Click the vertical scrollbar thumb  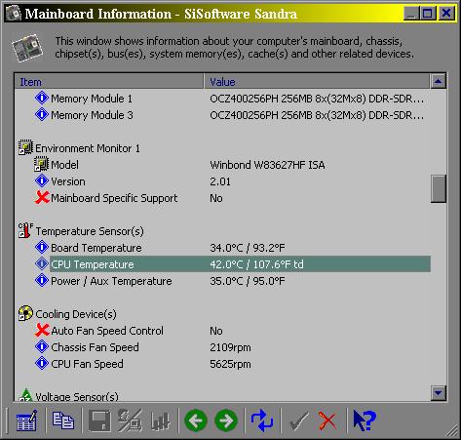coord(438,189)
